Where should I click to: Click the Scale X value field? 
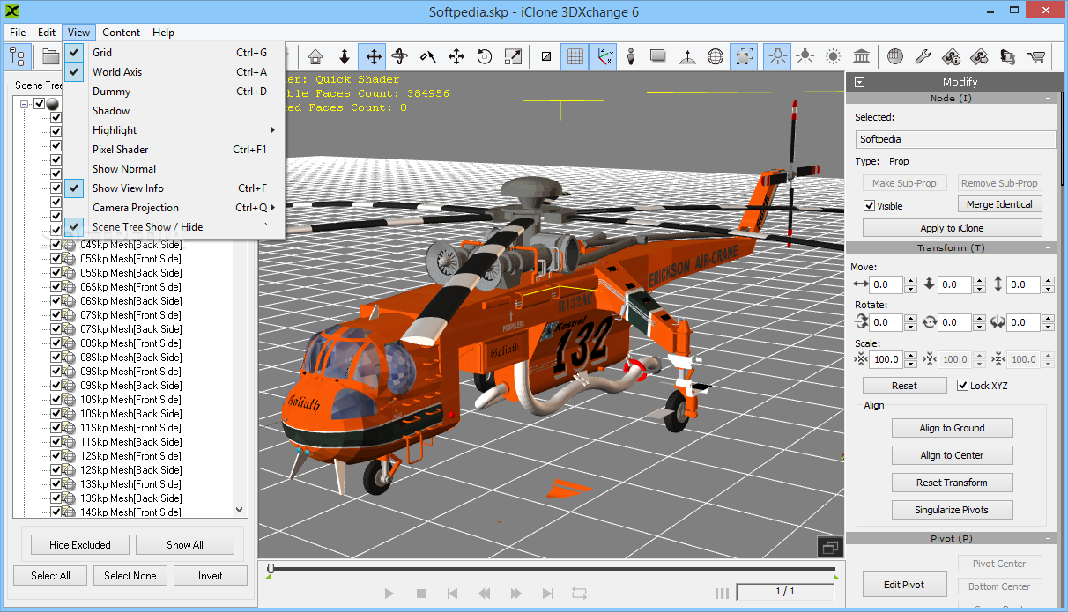886,359
